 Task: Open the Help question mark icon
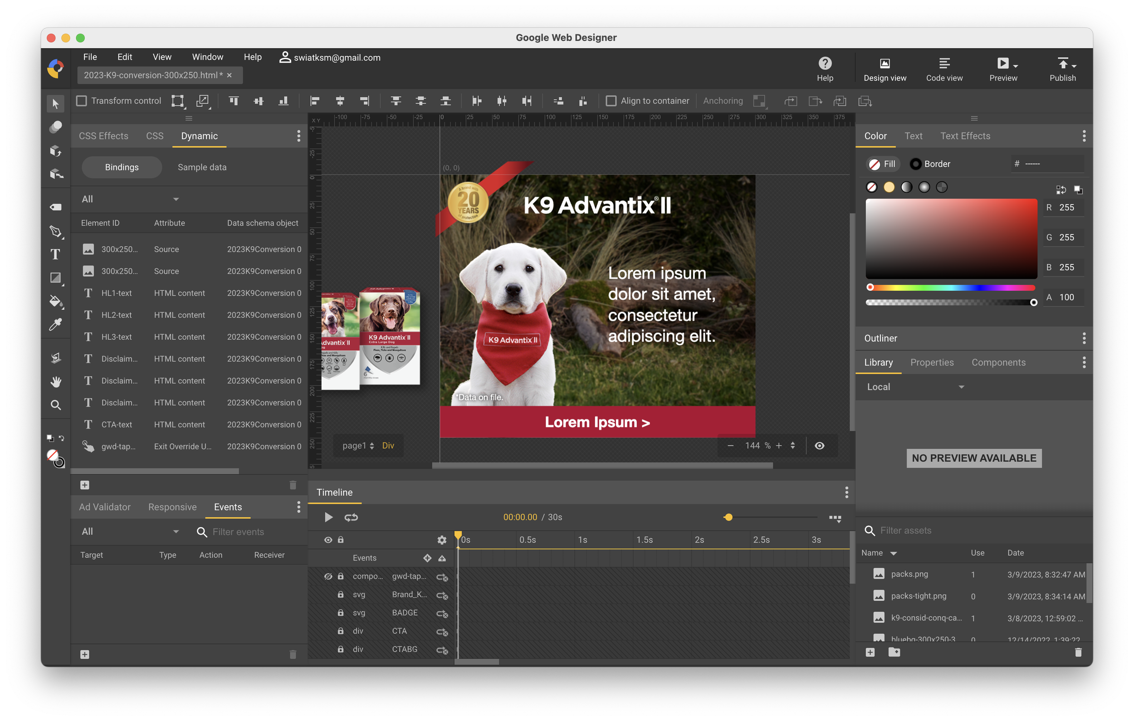(825, 63)
